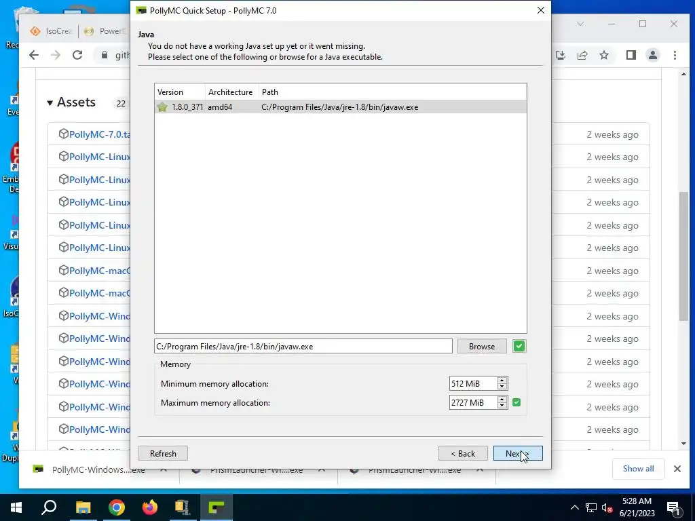Click the star icon beside 1.8.0_371
This screenshot has height=521, width=695.
click(x=162, y=107)
